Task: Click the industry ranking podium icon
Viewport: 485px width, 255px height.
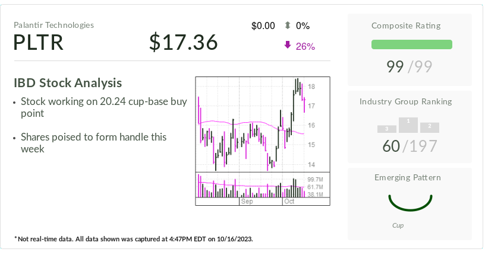Action: [408, 125]
